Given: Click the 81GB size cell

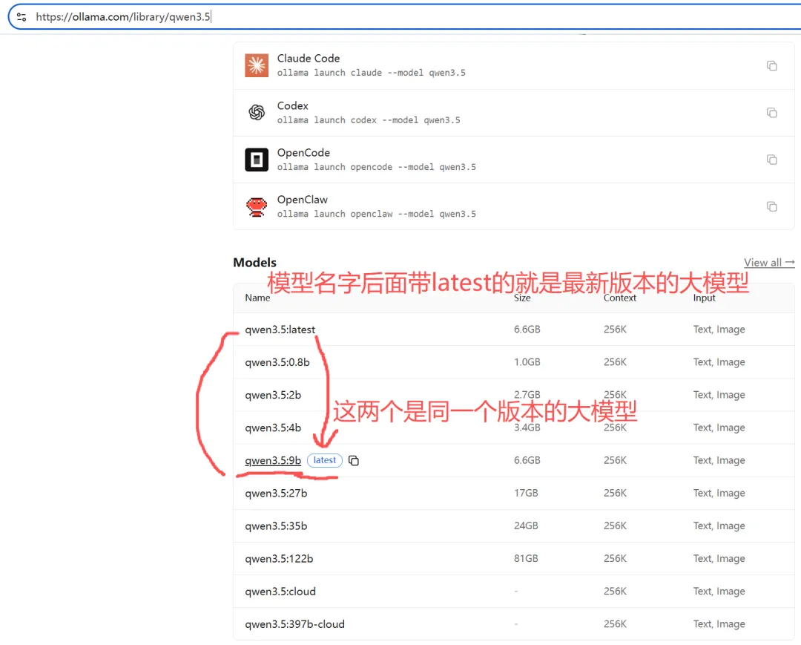Looking at the screenshot, I should (x=526, y=559).
